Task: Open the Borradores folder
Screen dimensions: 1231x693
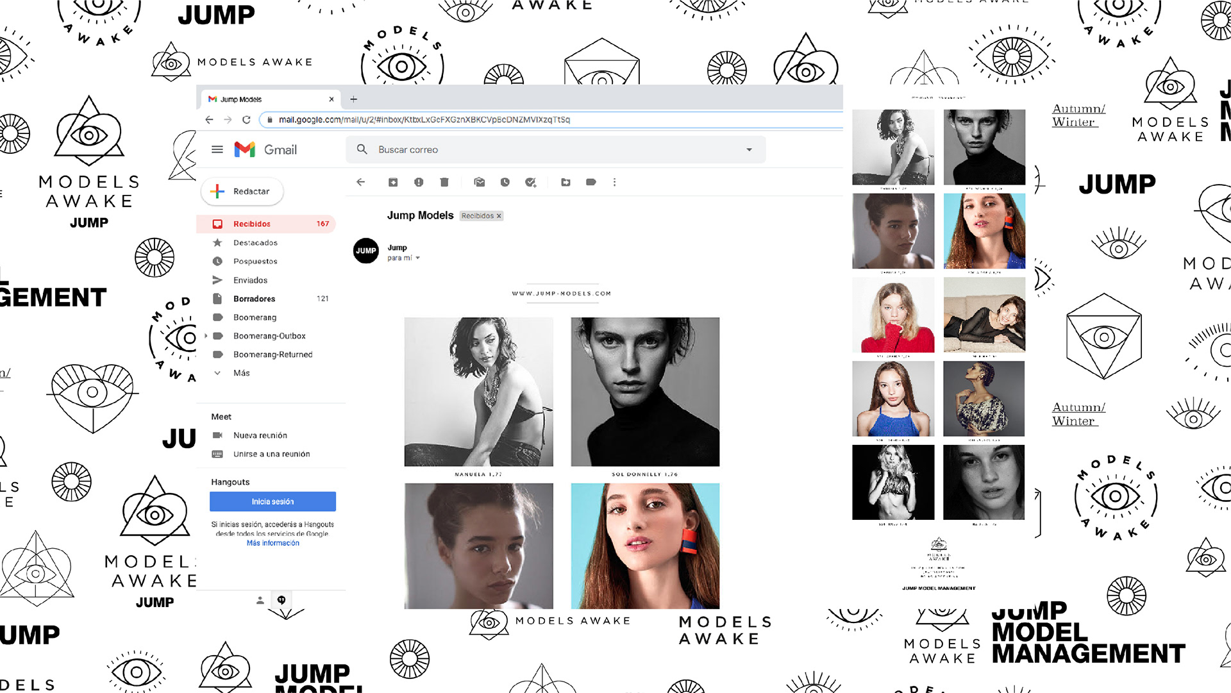Action: (x=254, y=299)
